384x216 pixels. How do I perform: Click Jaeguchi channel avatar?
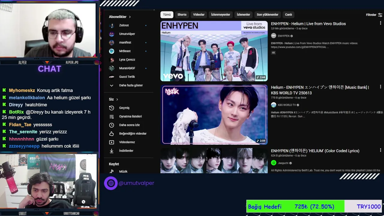pos(274,163)
